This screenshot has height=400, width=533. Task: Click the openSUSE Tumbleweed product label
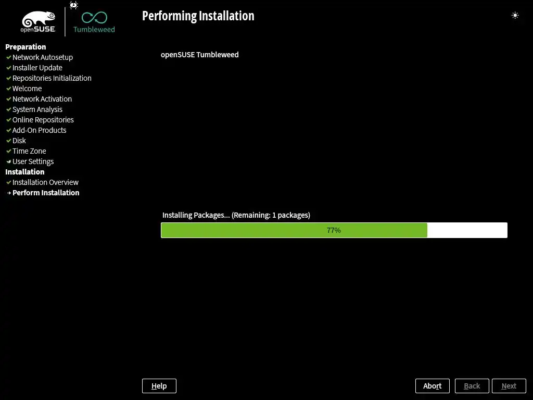[200, 55]
